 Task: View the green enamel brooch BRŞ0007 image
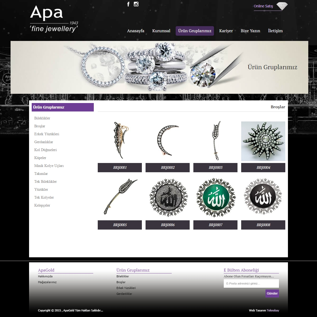pos(215,198)
